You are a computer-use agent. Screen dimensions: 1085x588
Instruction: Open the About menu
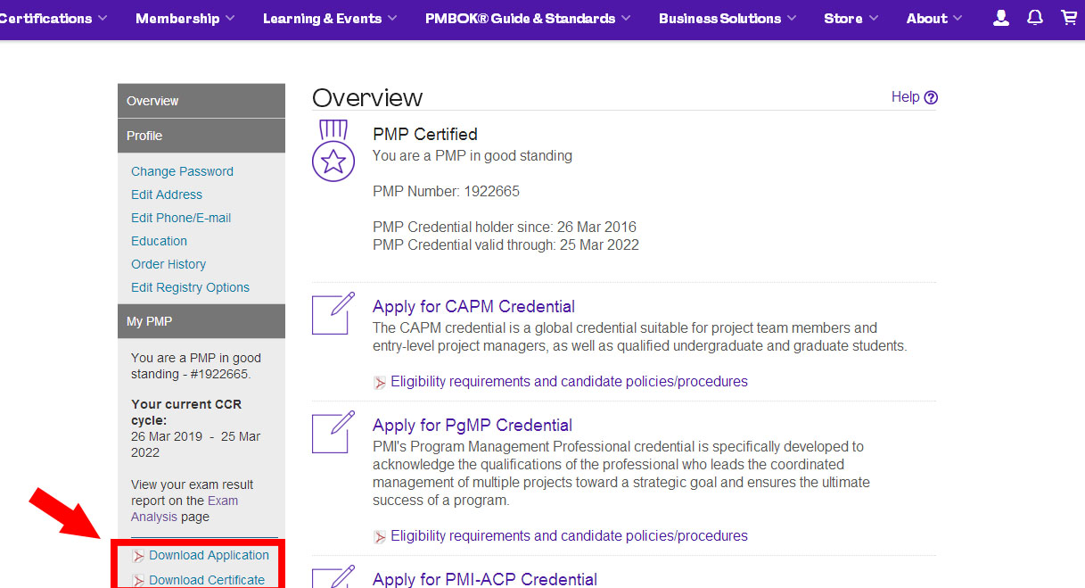click(934, 18)
